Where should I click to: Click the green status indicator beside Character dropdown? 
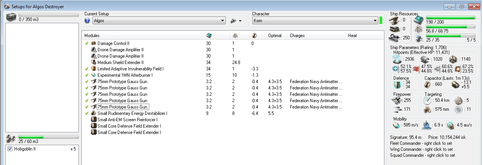[x=381, y=21]
